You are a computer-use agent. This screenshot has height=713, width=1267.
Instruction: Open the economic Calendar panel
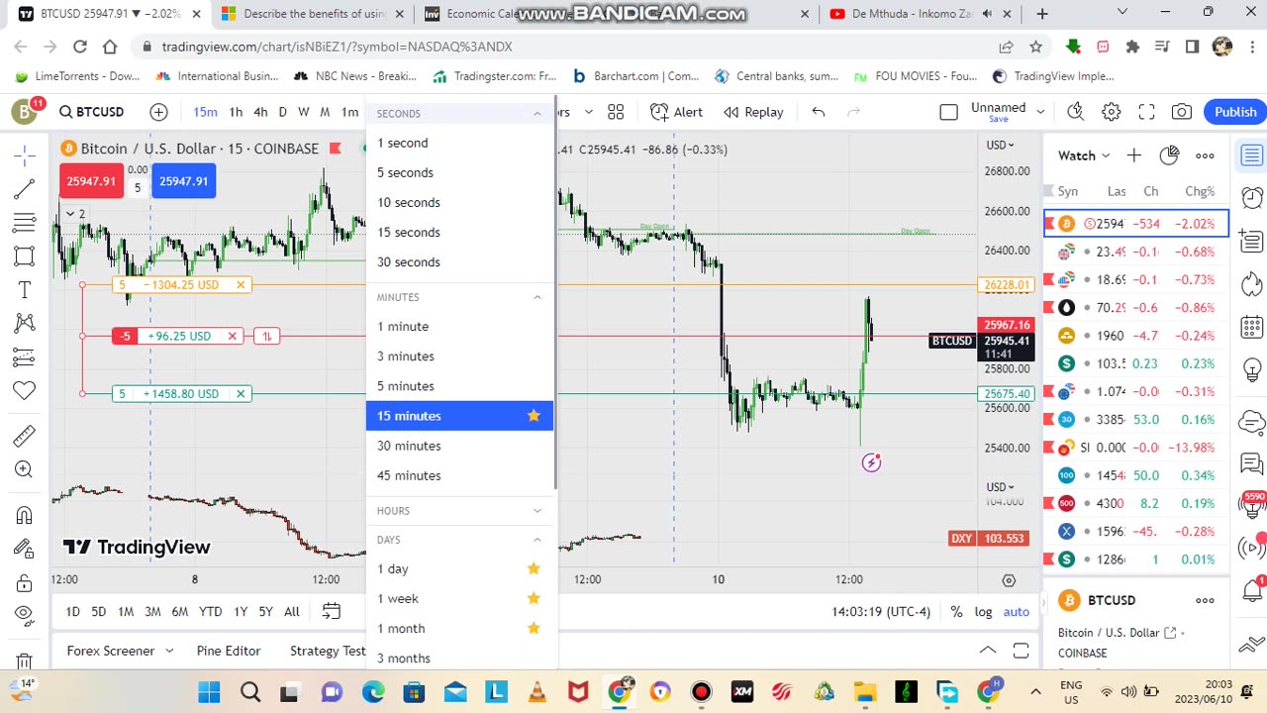pyautogui.click(x=1252, y=327)
